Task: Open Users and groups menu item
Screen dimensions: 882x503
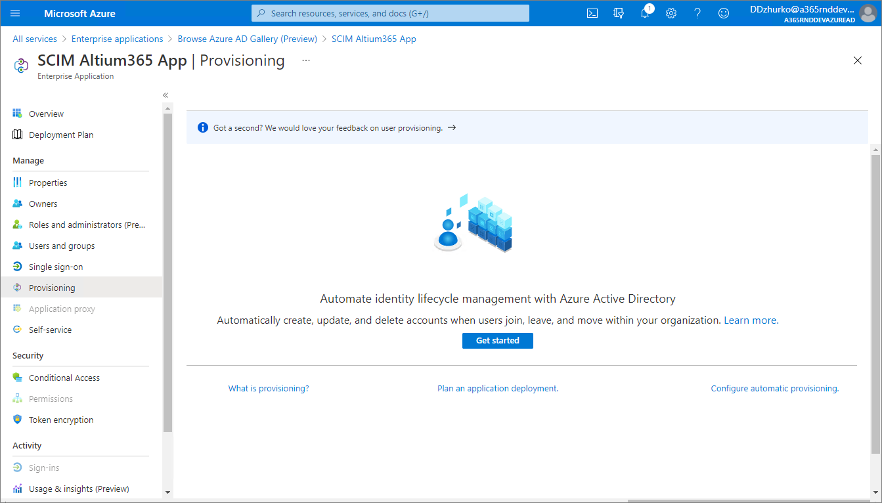Action: tap(62, 246)
